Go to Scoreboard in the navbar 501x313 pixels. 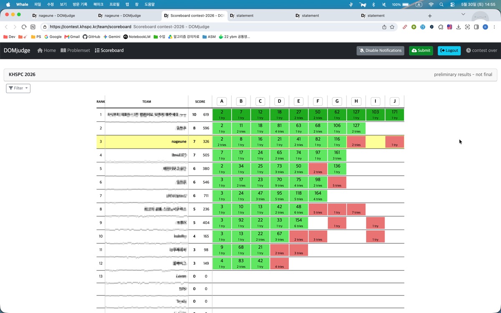[x=109, y=50]
